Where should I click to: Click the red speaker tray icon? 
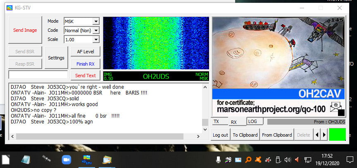(x=297, y=160)
